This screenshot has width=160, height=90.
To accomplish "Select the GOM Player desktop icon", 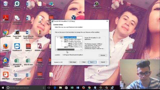I will coord(5,75).
